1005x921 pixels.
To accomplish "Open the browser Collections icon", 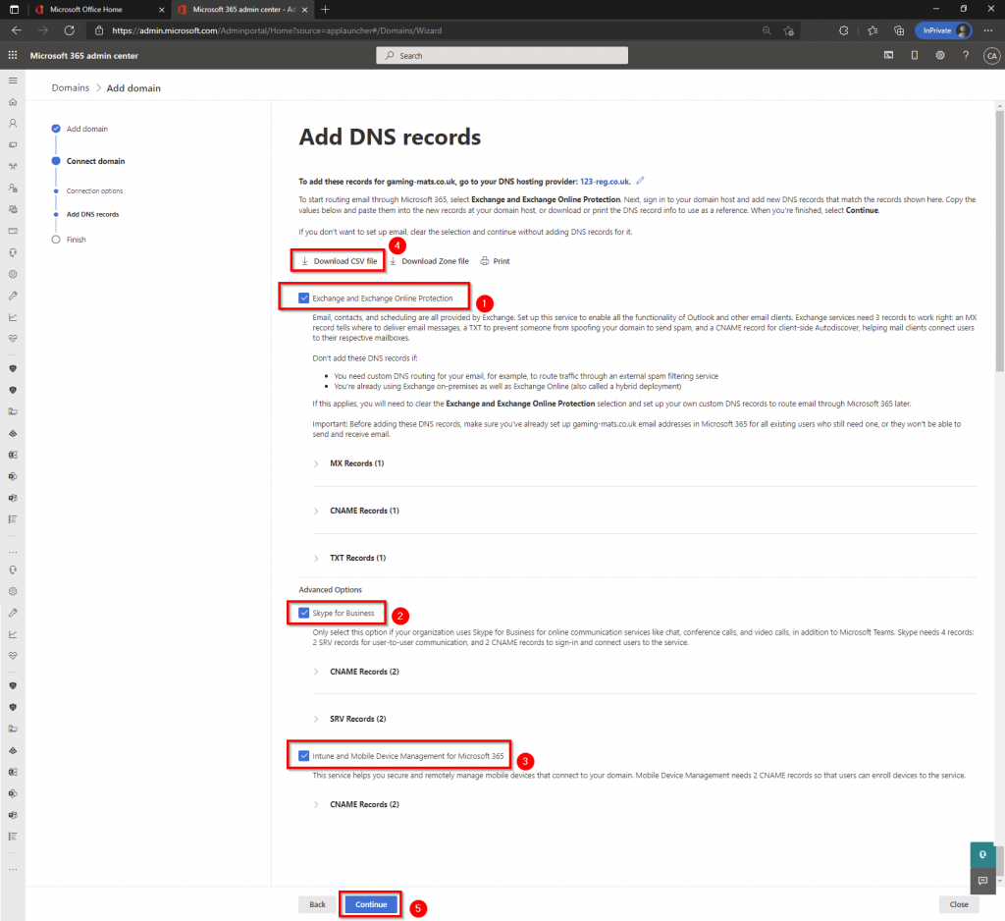I will (899, 30).
